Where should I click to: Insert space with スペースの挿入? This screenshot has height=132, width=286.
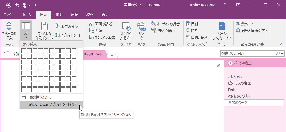tap(9, 31)
